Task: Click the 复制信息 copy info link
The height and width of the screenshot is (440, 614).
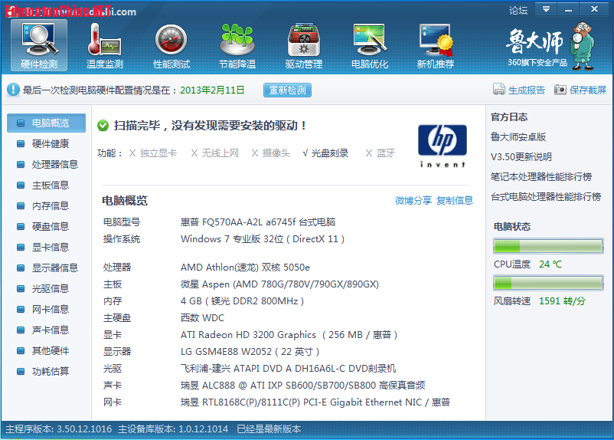Action: coord(455,201)
